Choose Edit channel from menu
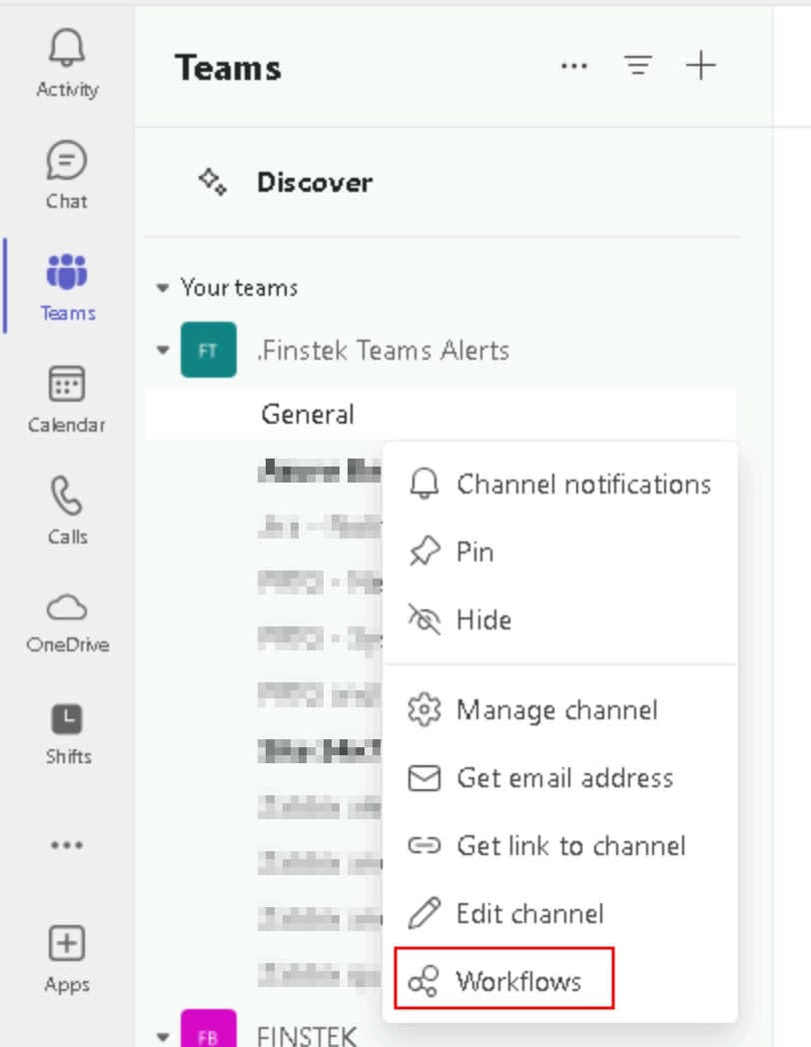This screenshot has width=811, height=1047. (560, 913)
